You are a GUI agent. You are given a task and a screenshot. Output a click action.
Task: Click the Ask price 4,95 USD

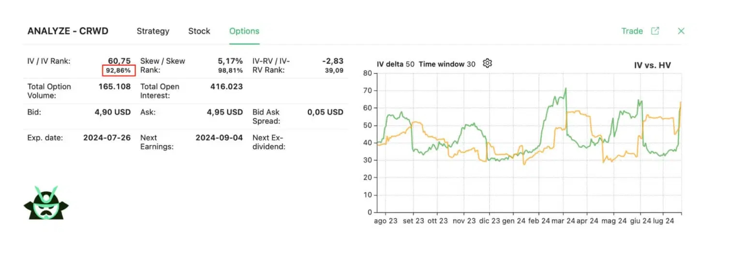[x=224, y=112]
